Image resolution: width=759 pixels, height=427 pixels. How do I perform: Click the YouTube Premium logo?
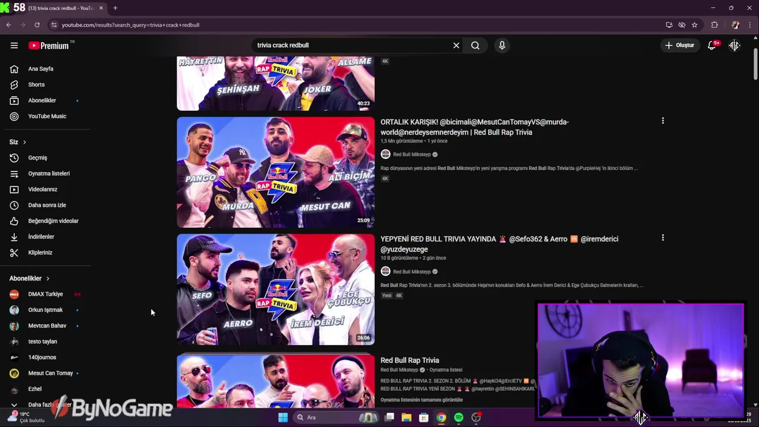pyautogui.click(x=49, y=46)
